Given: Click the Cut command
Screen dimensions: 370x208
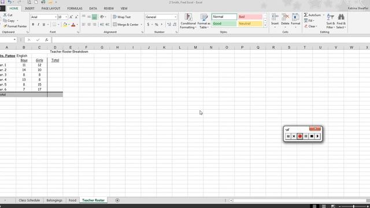Looking at the screenshot, I should coord(8,15).
